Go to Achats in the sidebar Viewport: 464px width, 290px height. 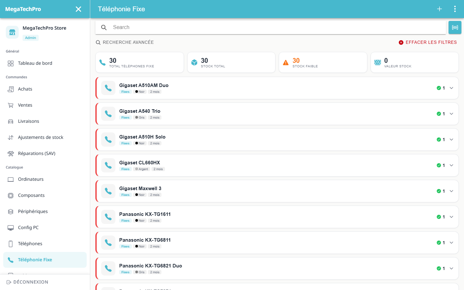pos(45,89)
